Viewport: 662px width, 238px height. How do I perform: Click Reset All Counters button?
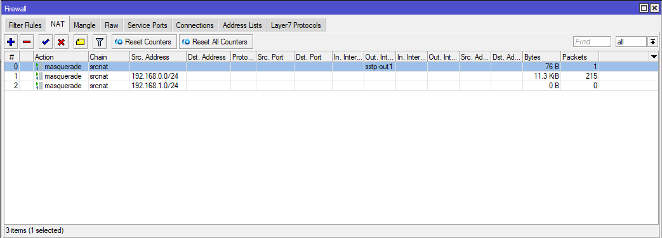coord(216,42)
